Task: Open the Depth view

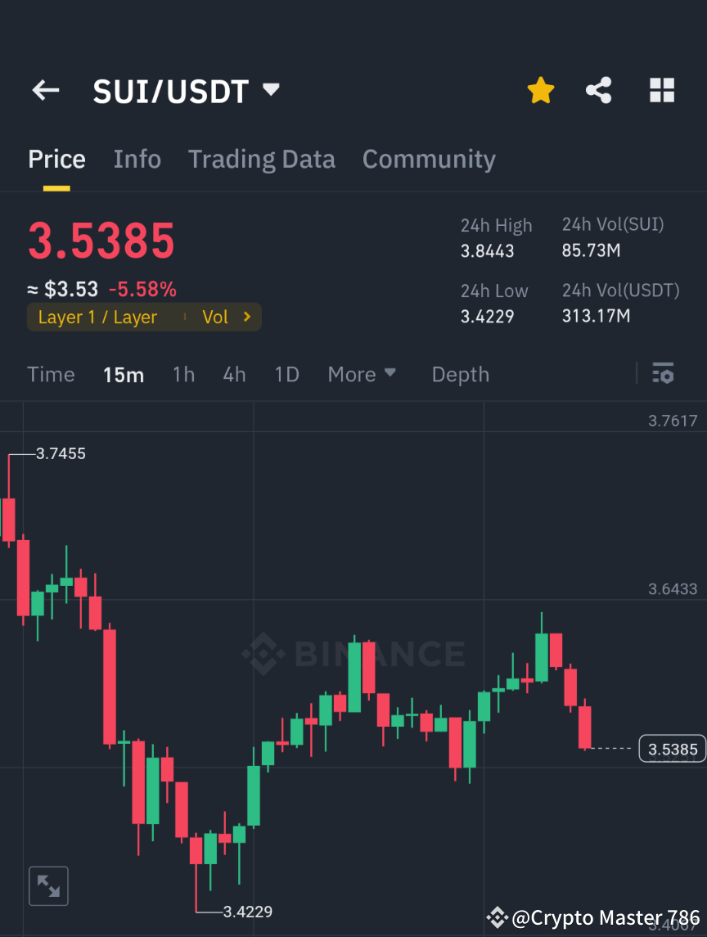Action: (460, 374)
